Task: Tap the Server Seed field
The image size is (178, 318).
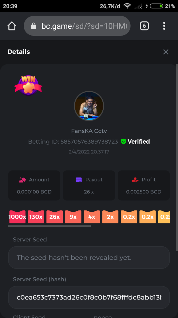Action: [89, 258]
